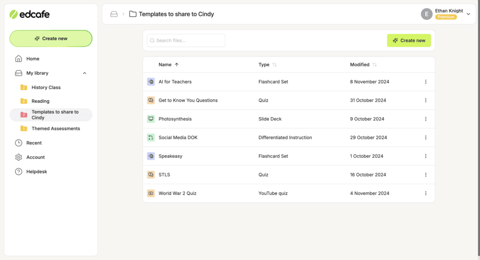Open options menu for AI for Teachers
The width and height of the screenshot is (480, 260).
pos(426,82)
